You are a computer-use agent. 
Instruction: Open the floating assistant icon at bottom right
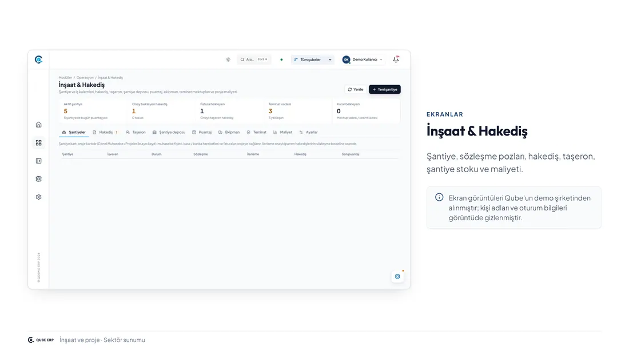pyautogui.click(x=397, y=276)
